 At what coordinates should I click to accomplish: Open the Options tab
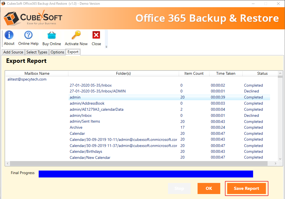57,52
